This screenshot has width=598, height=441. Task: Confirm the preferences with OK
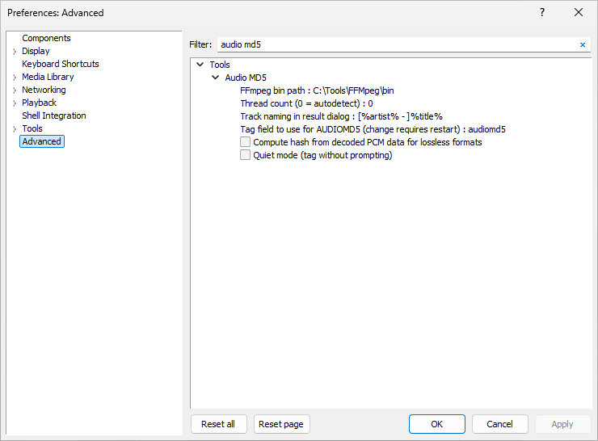click(436, 424)
